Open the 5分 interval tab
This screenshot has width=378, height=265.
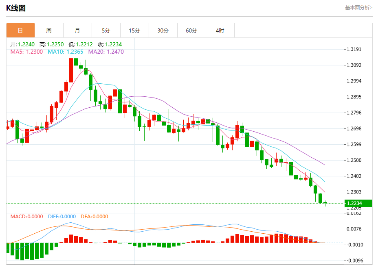coord(106,30)
